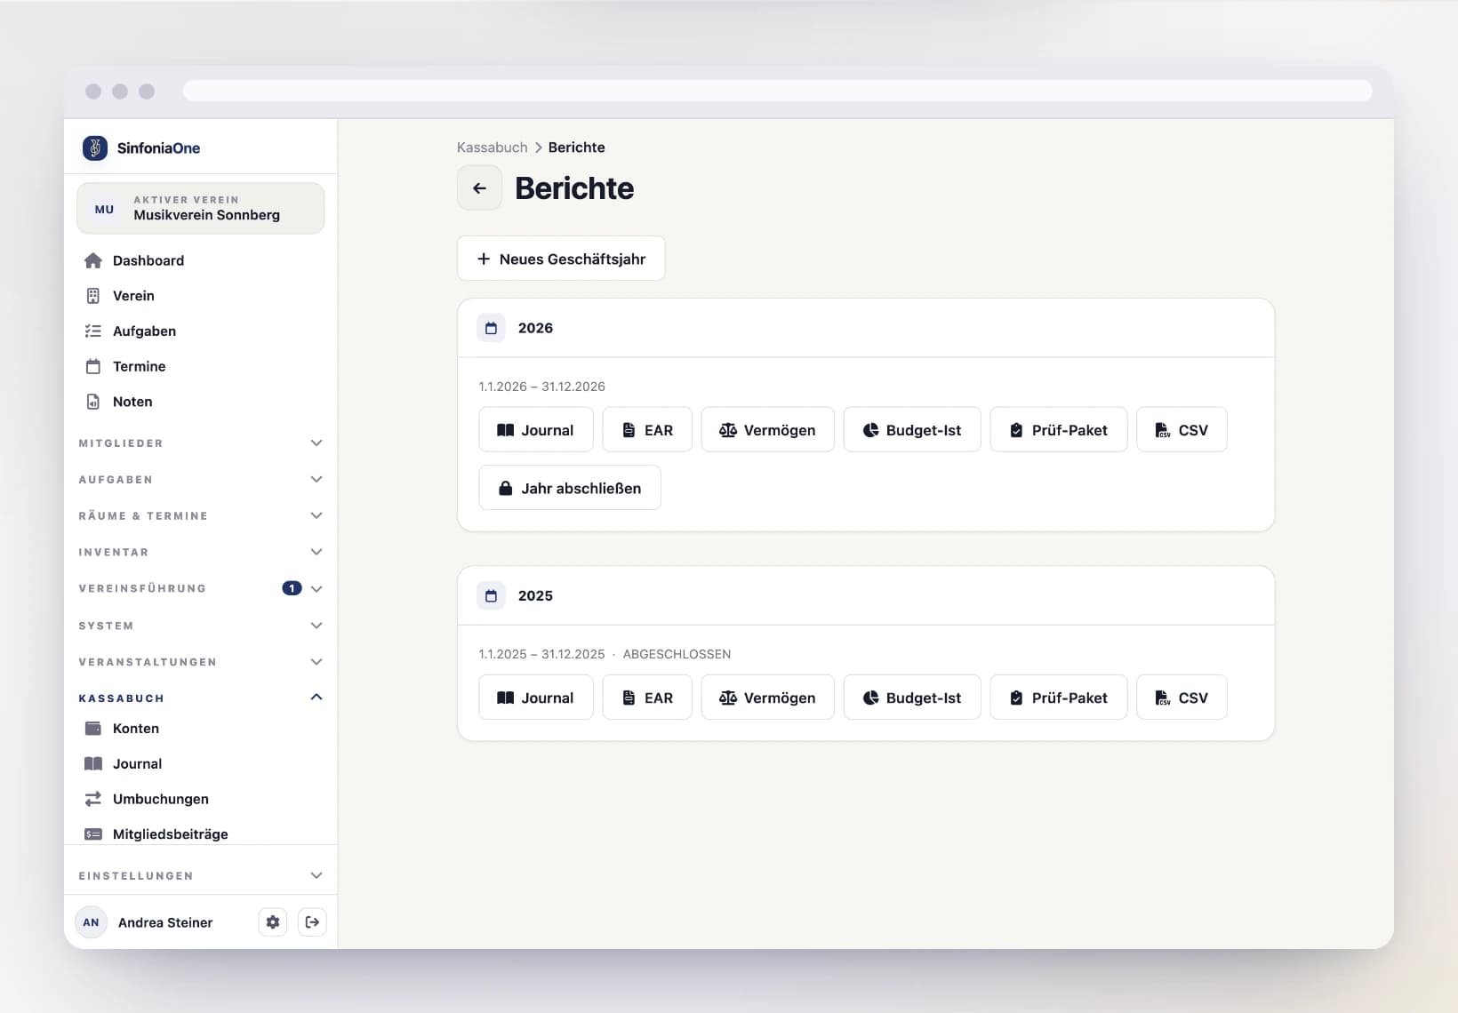Open Termine in the sidebar
The height and width of the screenshot is (1013, 1458).
[x=201, y=366]
